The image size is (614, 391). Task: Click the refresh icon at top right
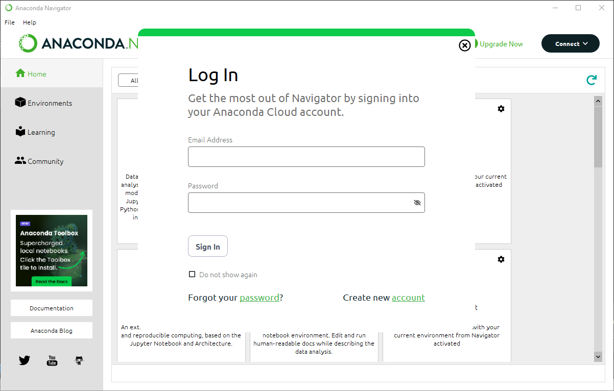pos(591,80)
